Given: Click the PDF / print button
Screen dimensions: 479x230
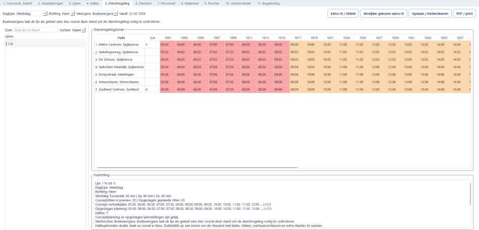Looking at the screenshot, I should [x=464, y=14].
